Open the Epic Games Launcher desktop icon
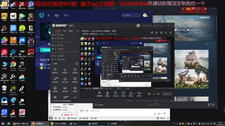225x126 pixels. tap(22, 66)
